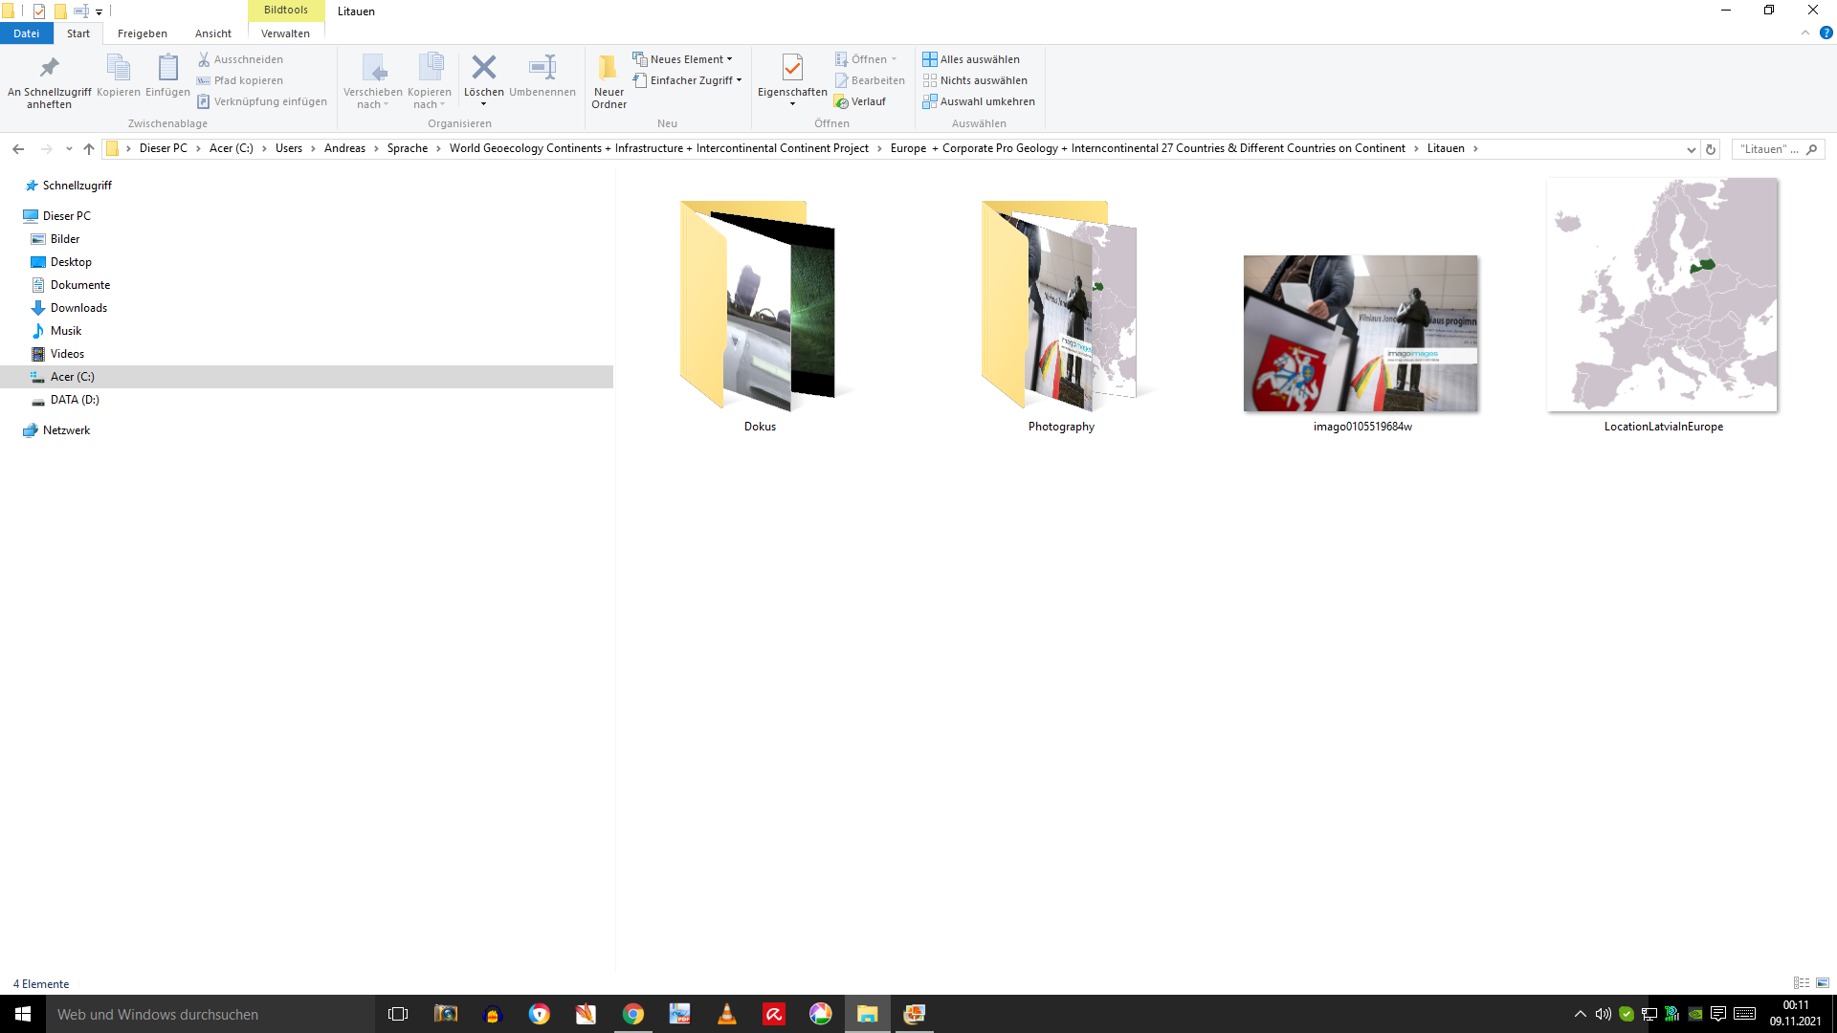Open the Windows Start menu

pos(23,1014)
